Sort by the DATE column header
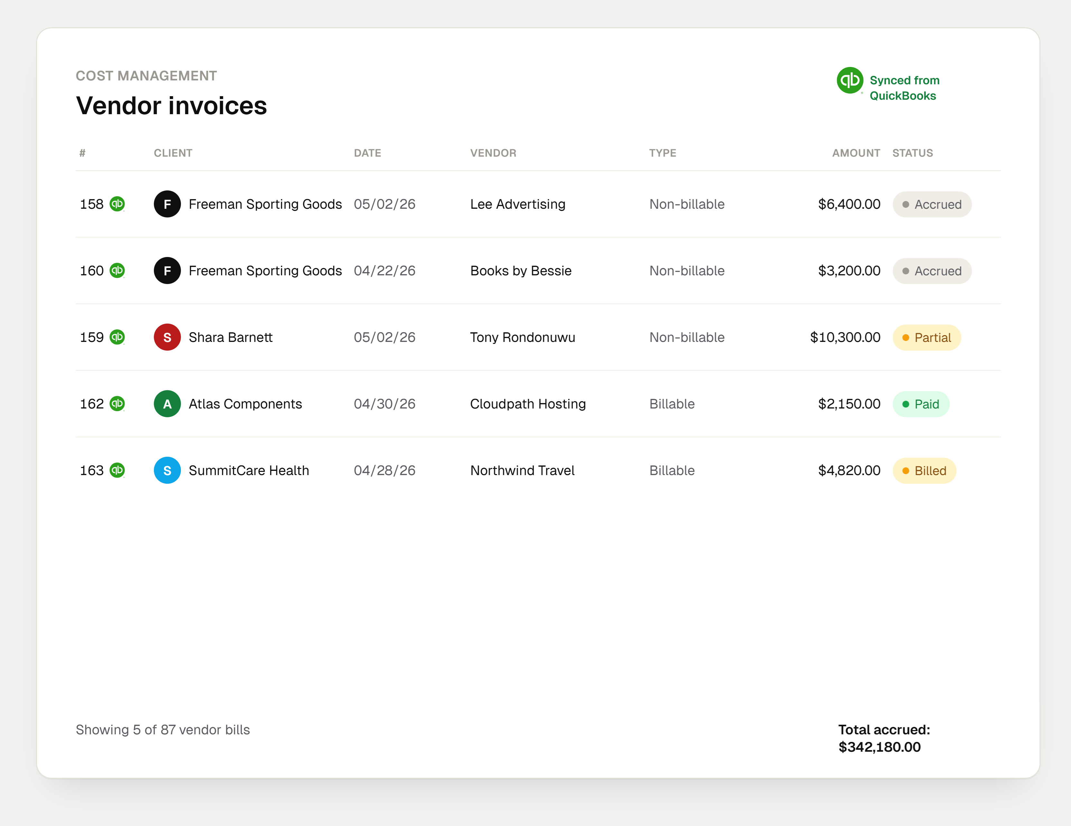Image resolution: width=1071 pixels, height=826 pixels. pos(367,153)
